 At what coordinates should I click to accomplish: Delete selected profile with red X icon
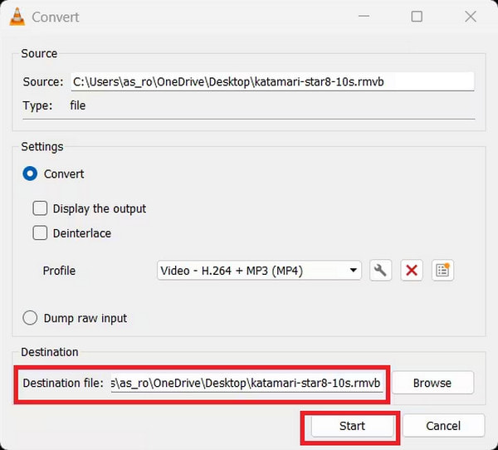click(x=412, y=271)
